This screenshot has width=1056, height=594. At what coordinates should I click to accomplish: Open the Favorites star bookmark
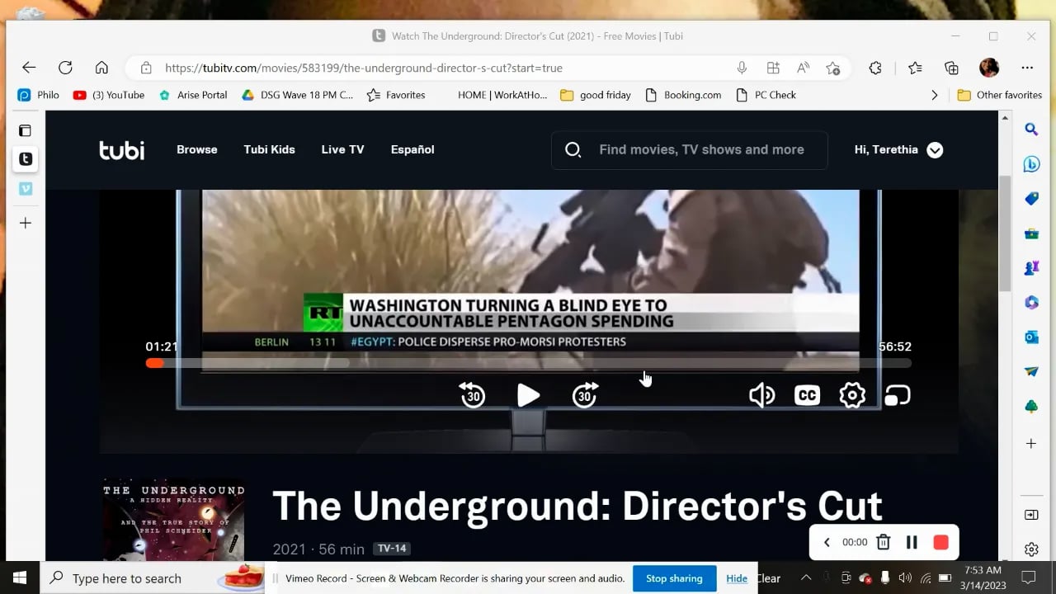point(396,95)
